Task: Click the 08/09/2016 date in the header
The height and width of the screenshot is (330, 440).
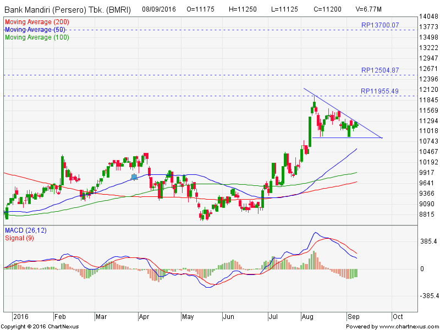Action: coord(159,9)
